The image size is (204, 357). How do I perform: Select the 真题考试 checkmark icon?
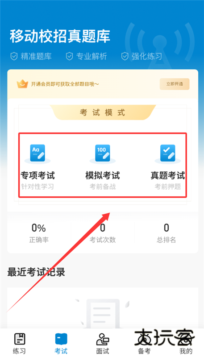pyautogui.click(x=167, y=153)
